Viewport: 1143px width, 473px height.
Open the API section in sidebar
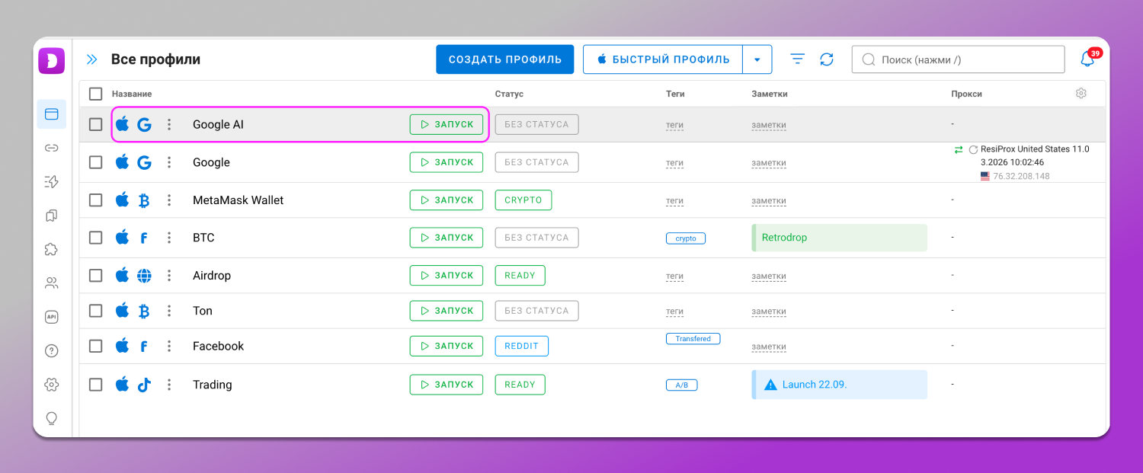tap(52, 317)
